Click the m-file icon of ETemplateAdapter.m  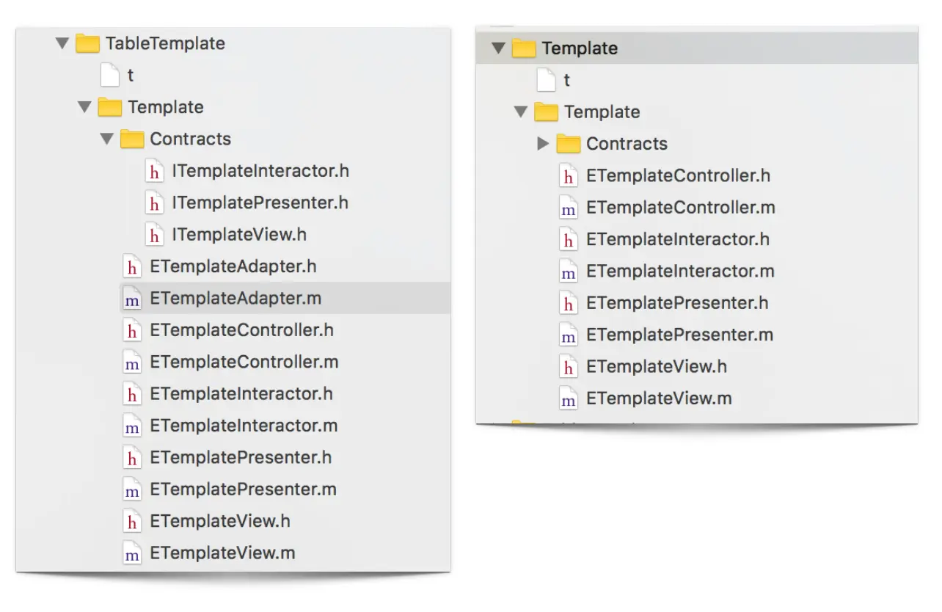[x=132, y=299]
